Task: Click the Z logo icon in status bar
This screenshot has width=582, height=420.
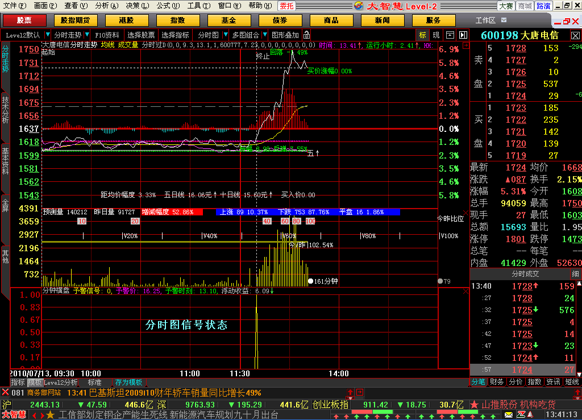Action: pyautogui.click(x=521, y=414)
